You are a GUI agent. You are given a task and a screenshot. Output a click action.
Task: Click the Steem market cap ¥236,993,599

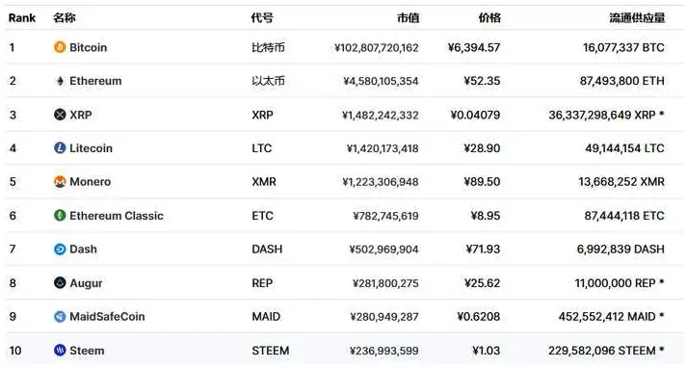point(383,351)
